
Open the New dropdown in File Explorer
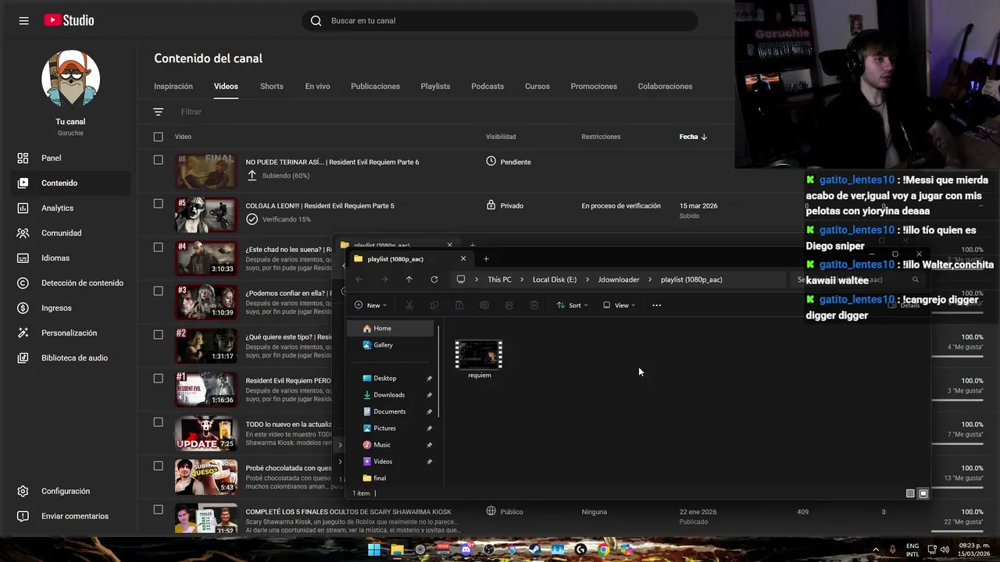[371, 305]
